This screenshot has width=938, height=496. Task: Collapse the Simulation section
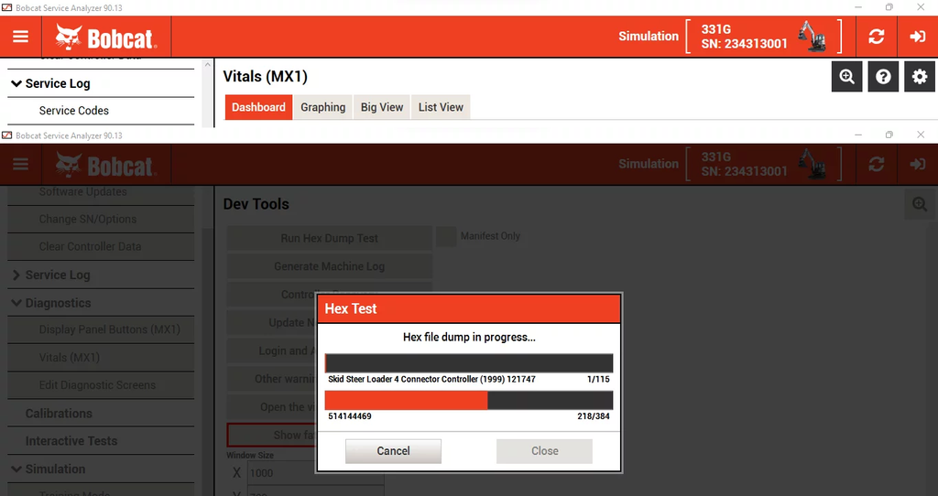click(x=16, y=469)
